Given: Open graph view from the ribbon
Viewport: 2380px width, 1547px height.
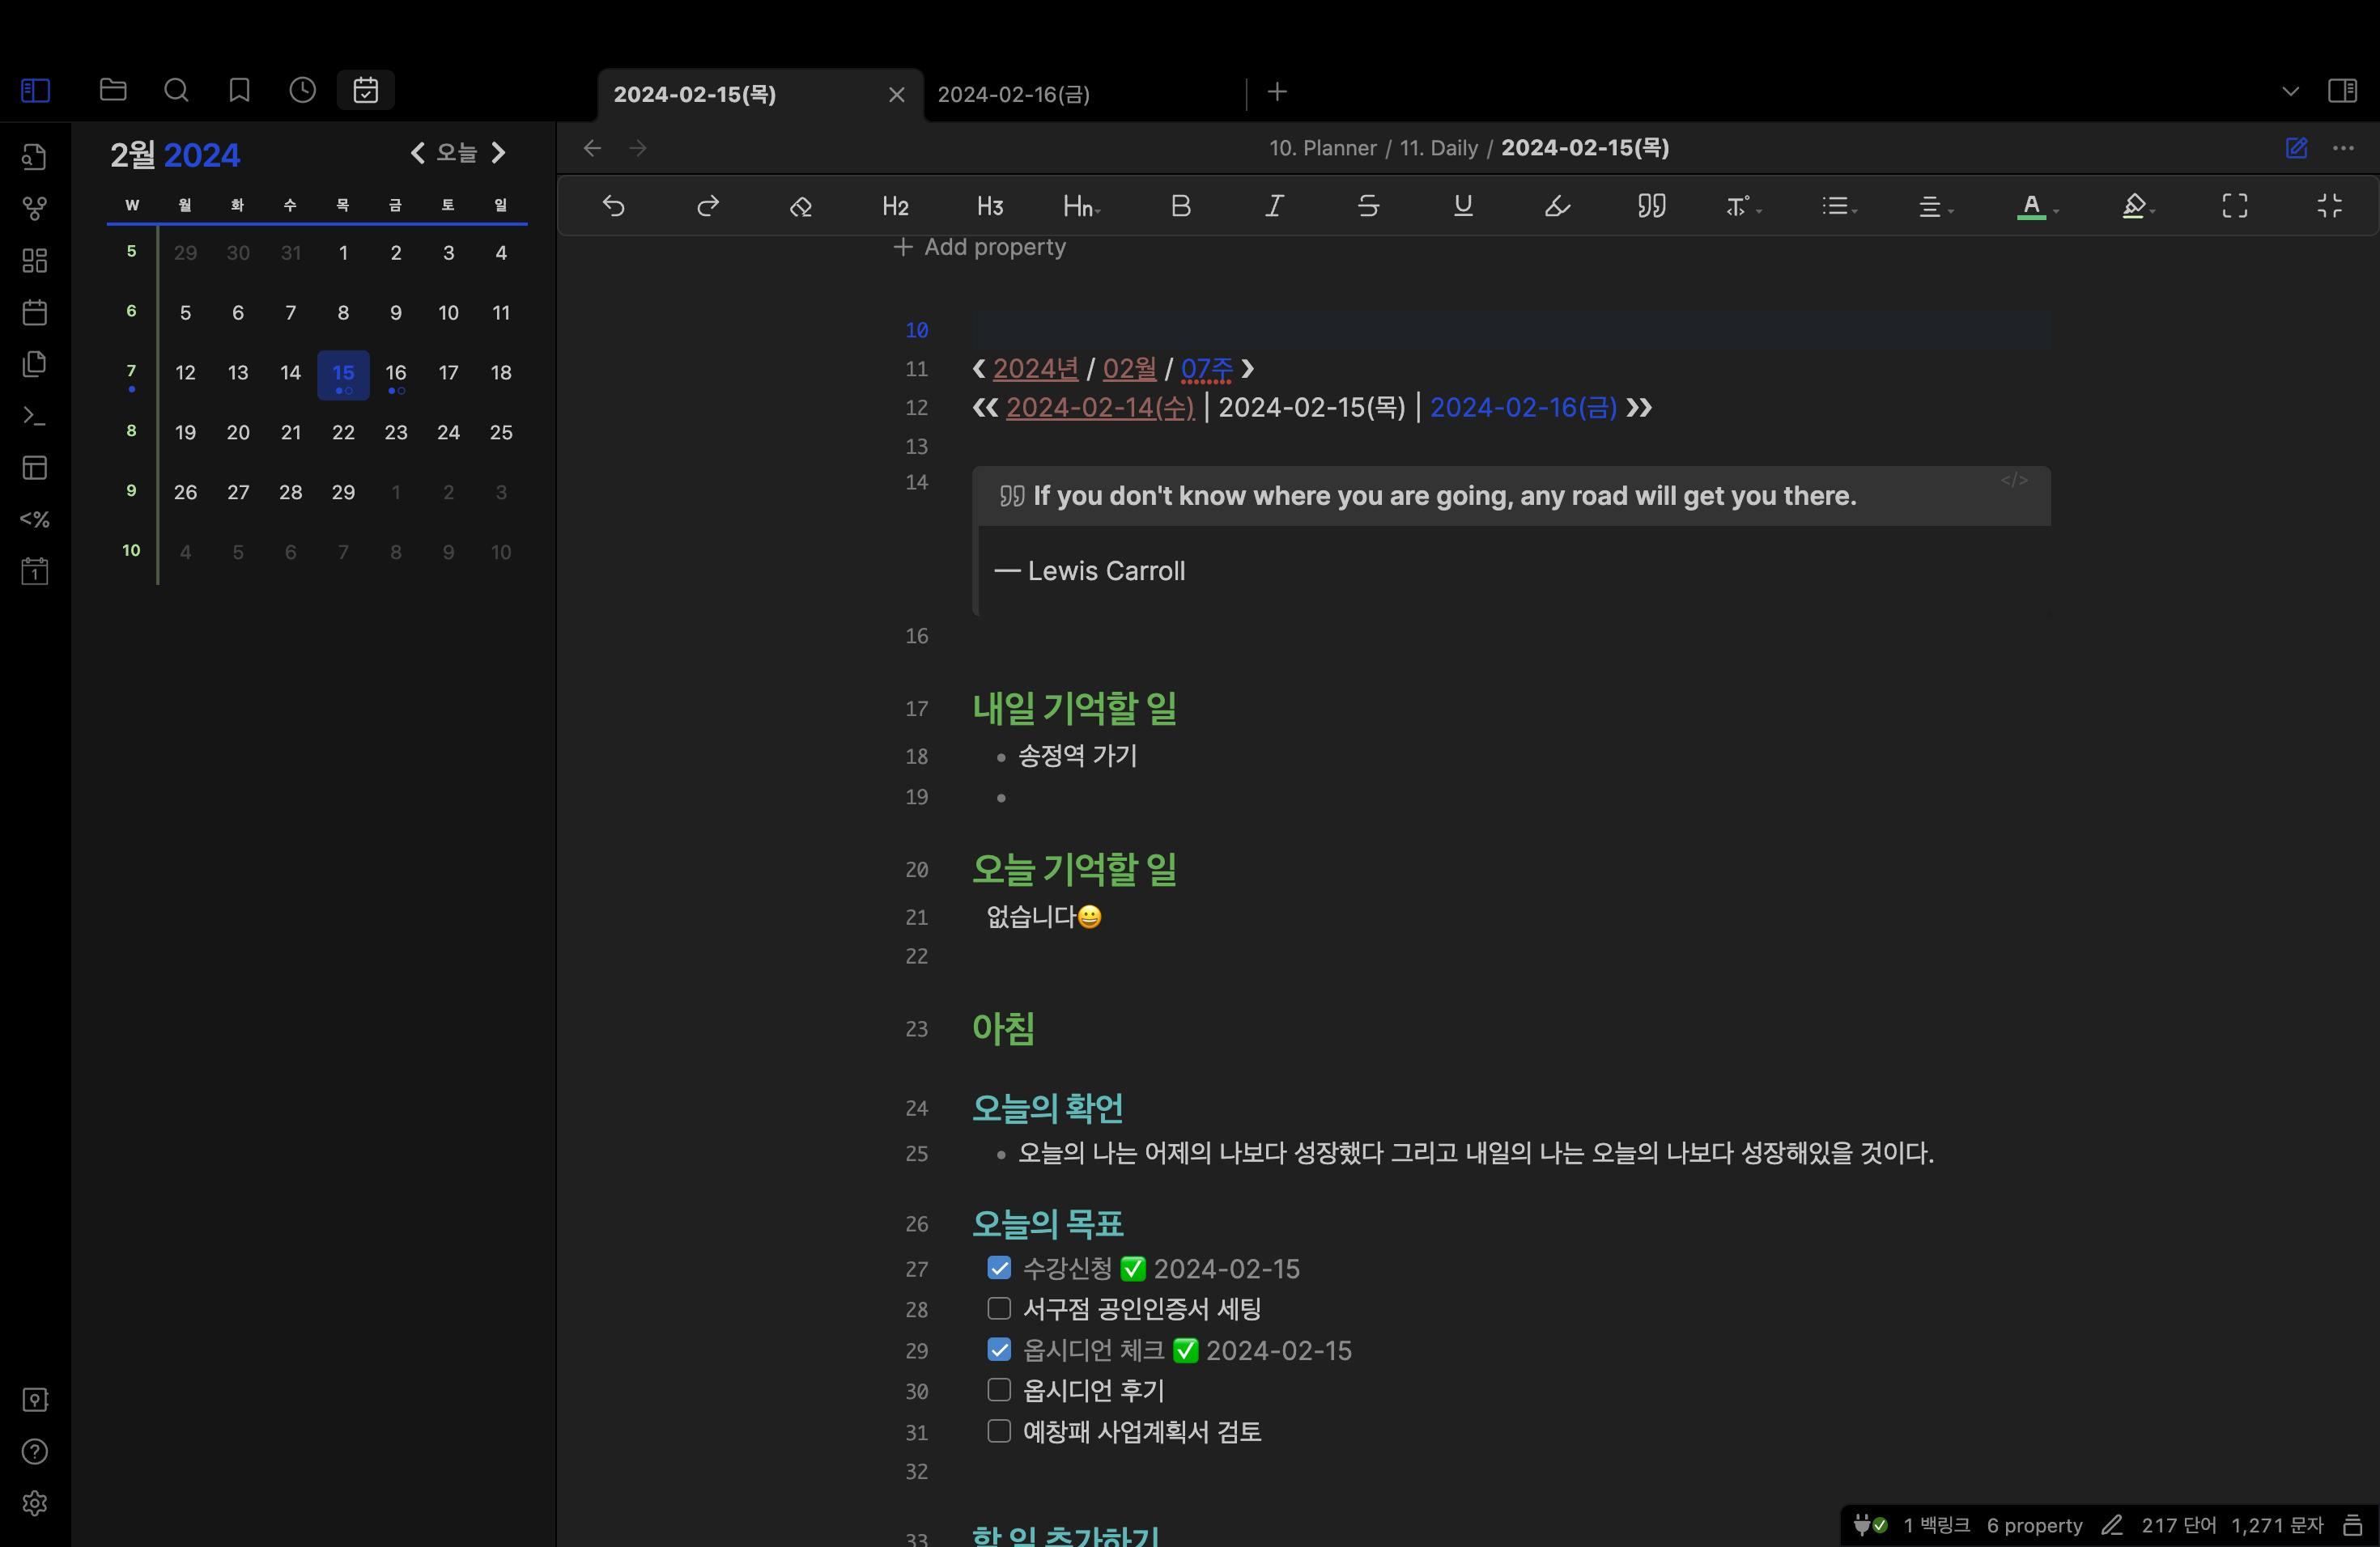Looking at the screenshot, I should pos(35,209).
